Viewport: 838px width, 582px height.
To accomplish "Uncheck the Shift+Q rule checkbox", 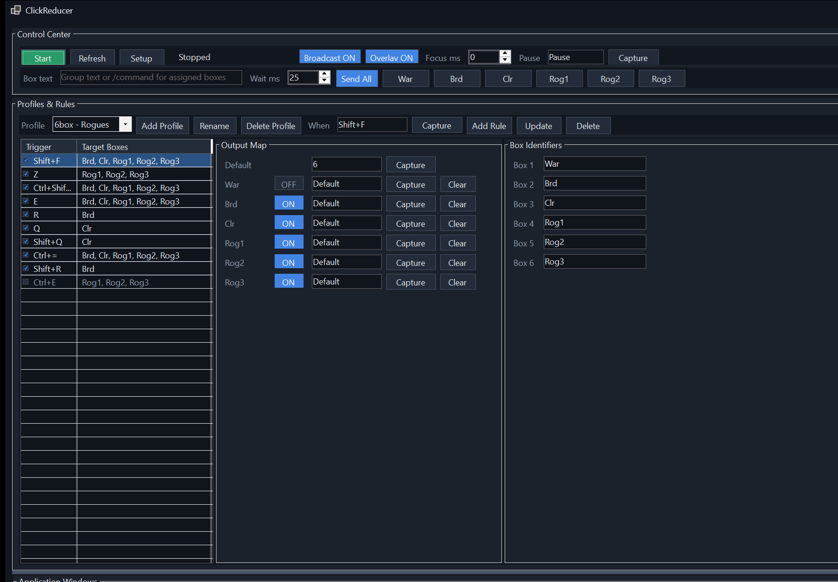I will tap(26, 241).
